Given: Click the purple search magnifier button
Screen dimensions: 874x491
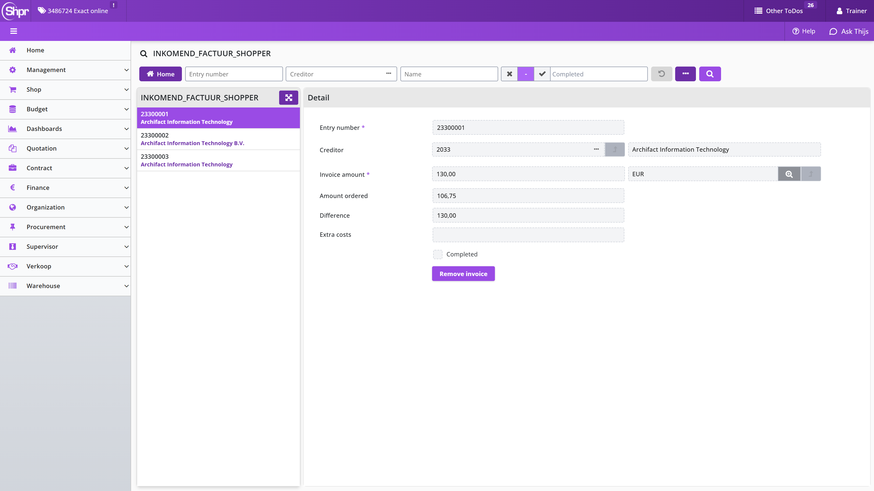Looking at the screenshot, I should [710, 74].
